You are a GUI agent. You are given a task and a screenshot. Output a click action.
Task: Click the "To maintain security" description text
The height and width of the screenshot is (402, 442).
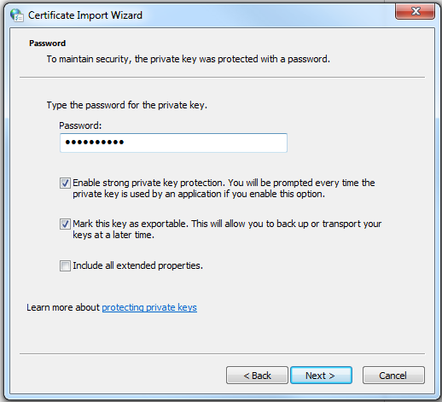(189, 59)
